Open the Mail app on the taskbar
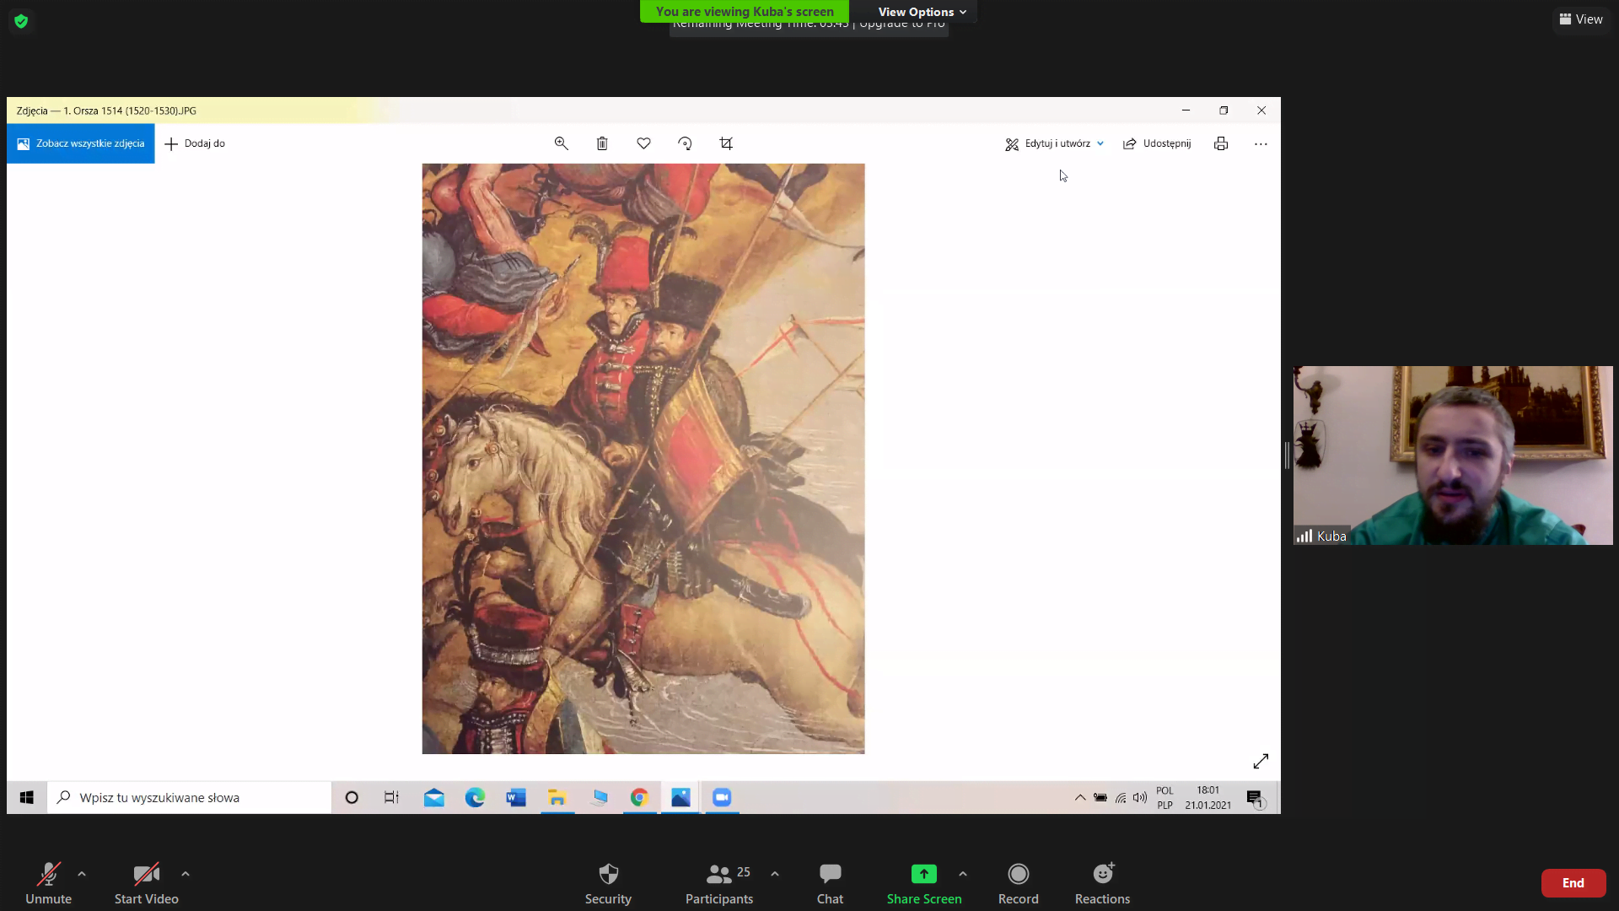Image resolution: width=1619 pixels, height=911 pixels. point(434,797)
